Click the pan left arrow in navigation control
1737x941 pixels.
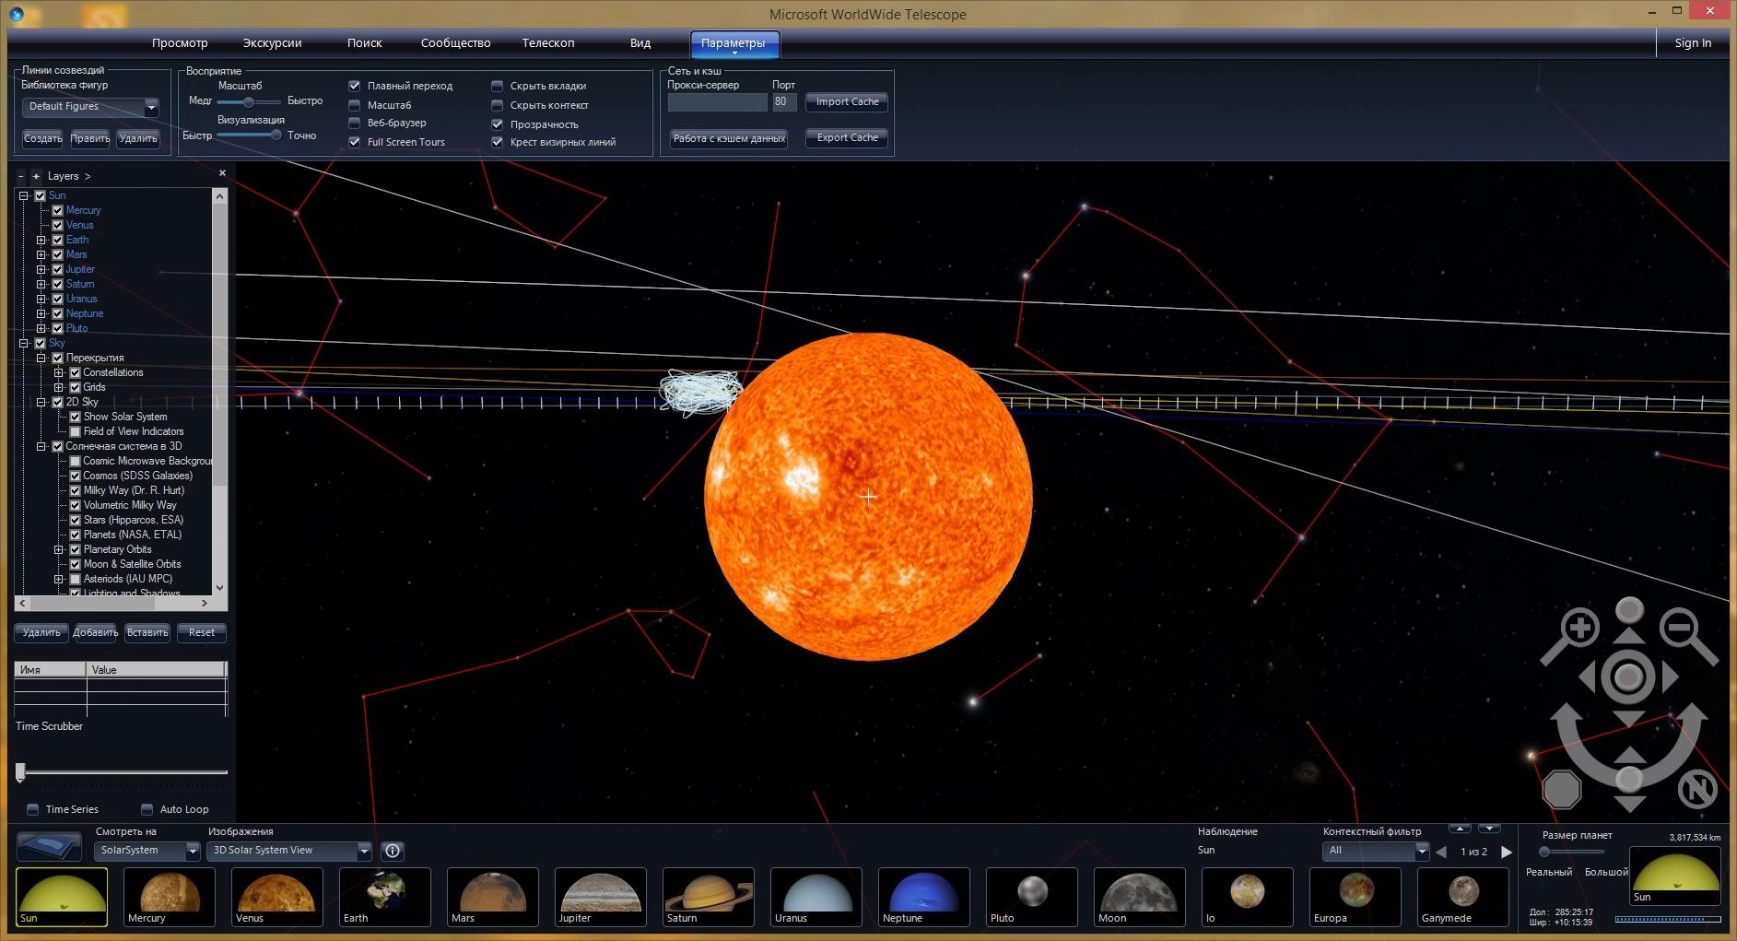click(1588, 677)
